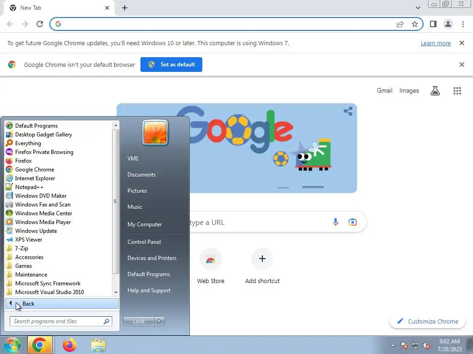Search by voice microphone icon
The width and height of the screenshot is (473, 354).
coord(335,222)
